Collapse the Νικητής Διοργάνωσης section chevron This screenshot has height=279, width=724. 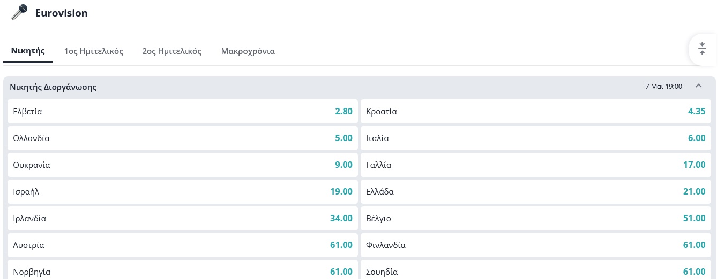pos(698,86)
